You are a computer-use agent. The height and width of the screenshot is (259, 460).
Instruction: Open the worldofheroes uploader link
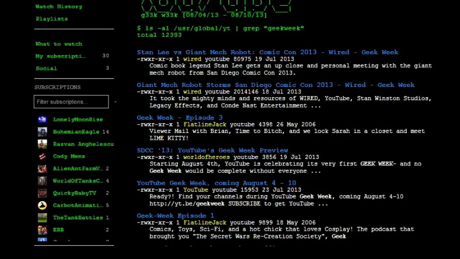click(206, 157)
